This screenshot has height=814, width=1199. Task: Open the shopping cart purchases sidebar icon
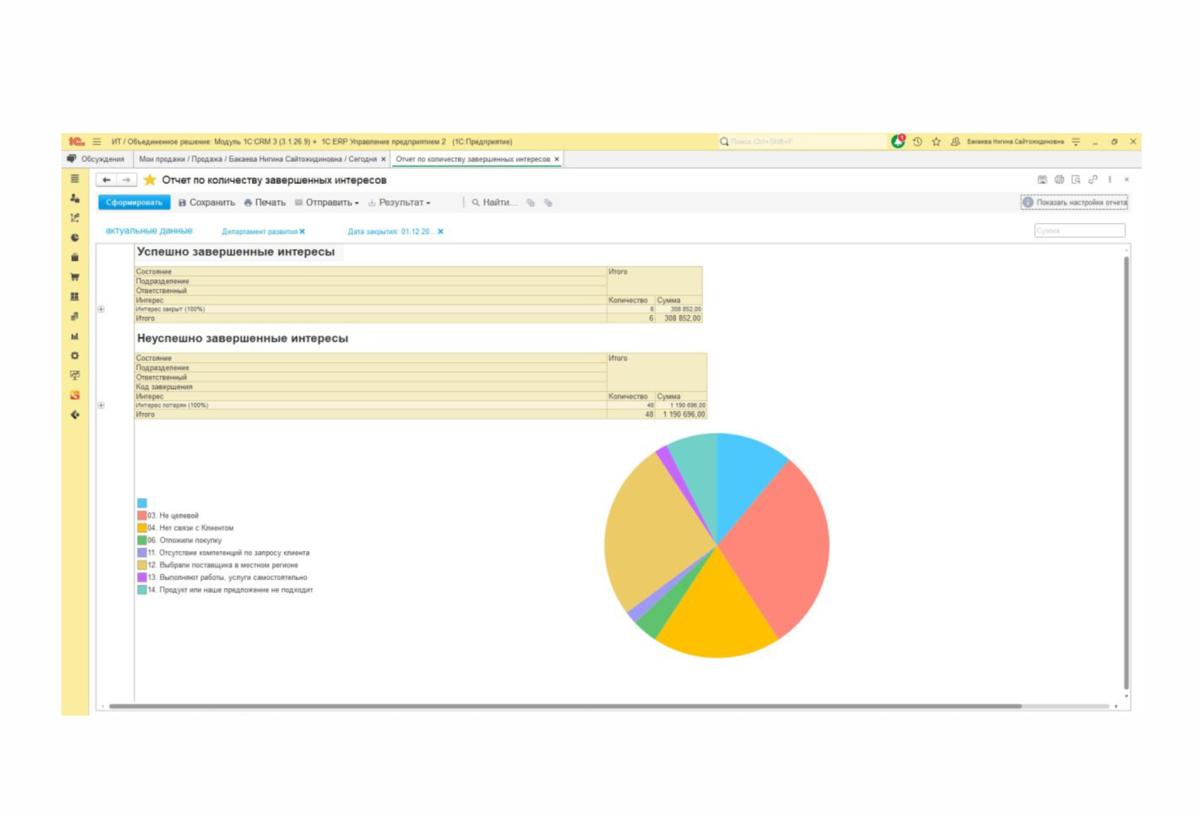[75, 277]
